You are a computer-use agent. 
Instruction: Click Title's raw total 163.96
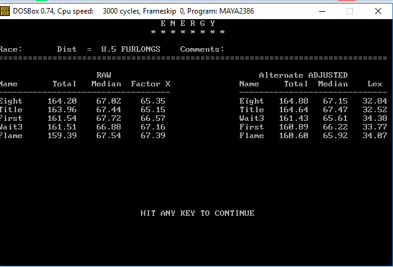coord(62,110)
